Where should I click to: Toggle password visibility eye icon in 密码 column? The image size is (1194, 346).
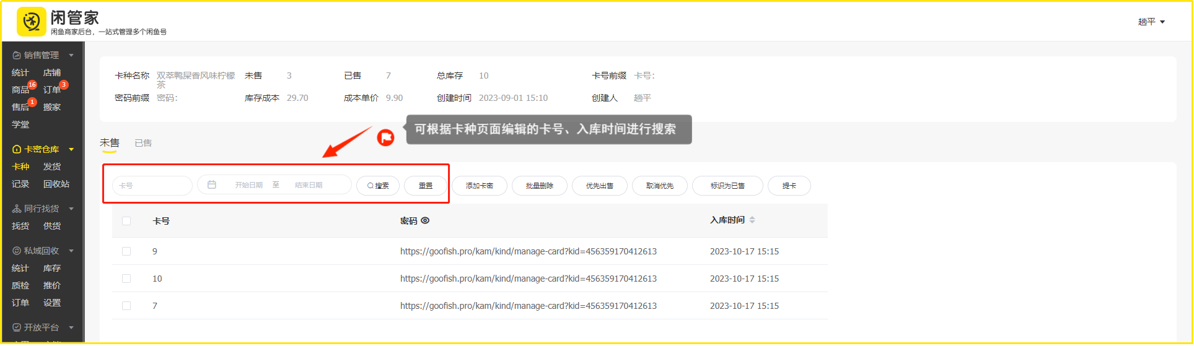(425, 220)
